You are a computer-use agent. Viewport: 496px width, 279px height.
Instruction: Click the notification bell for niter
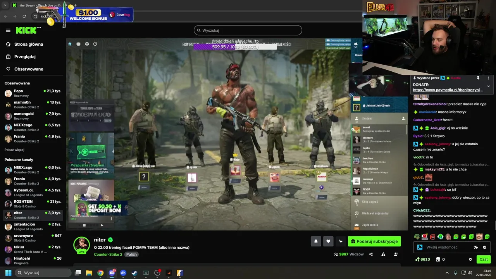tap(316, 241)
